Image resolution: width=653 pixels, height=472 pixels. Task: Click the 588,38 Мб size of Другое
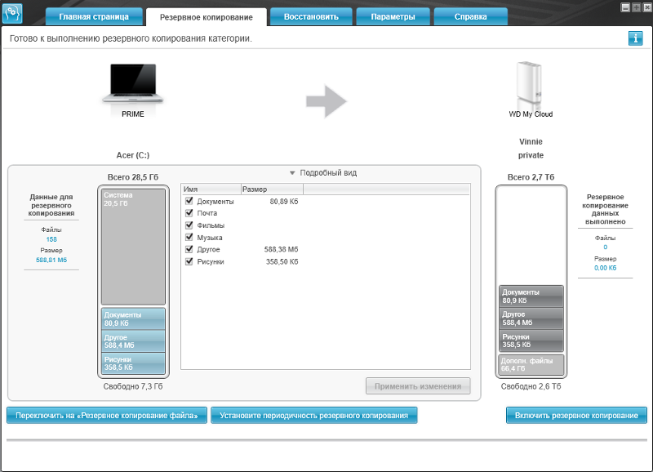click(x=281, y=250)
